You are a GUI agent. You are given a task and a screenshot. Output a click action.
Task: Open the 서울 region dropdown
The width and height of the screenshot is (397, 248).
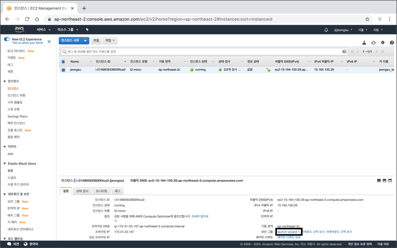click(363, 30)
